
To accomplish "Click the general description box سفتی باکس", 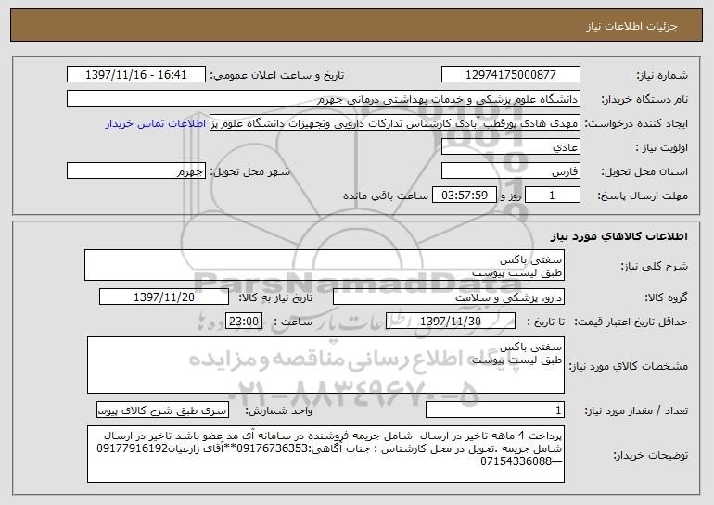I will tap(325, 265).
